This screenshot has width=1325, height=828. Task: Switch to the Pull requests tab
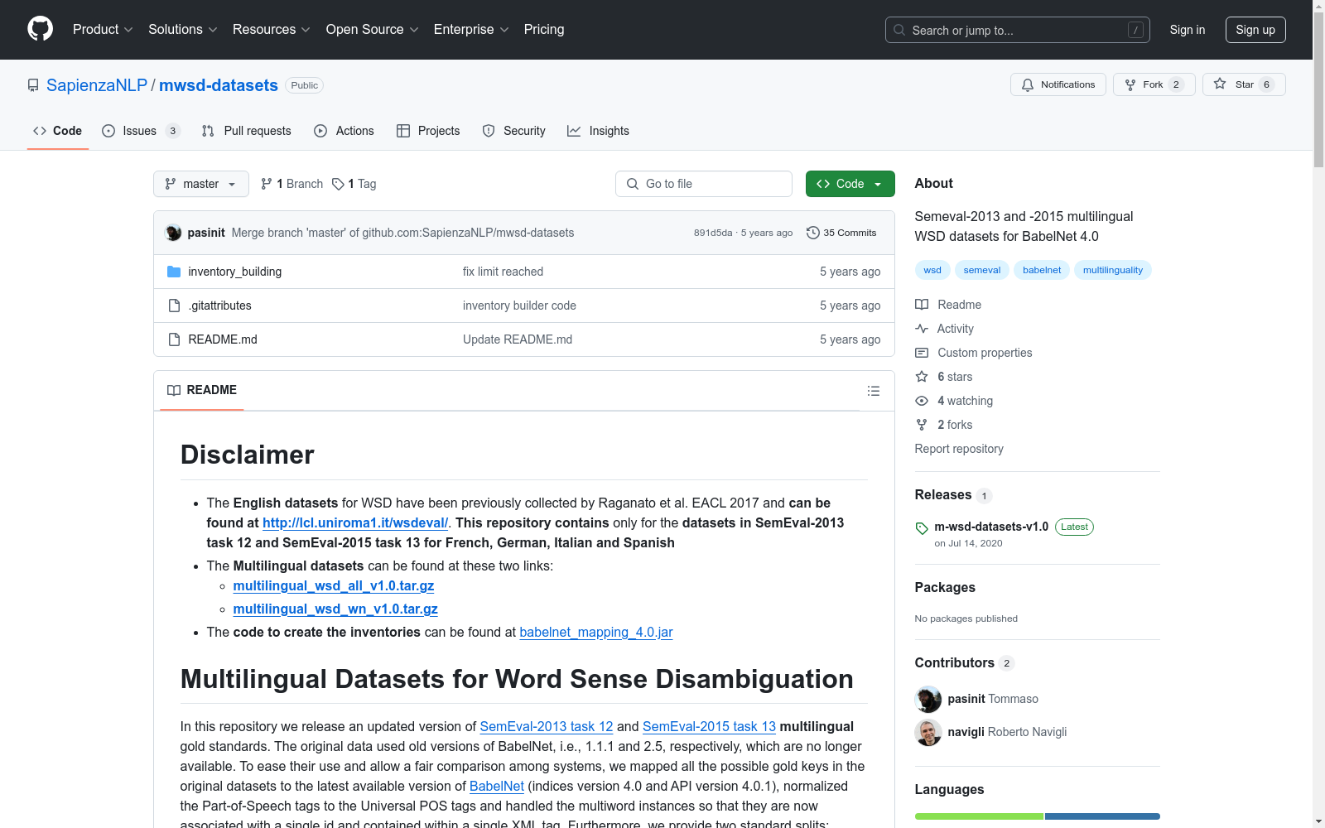coord(246,131)
